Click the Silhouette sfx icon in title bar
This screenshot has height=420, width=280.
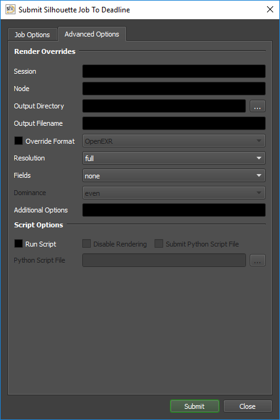[10, 9]
